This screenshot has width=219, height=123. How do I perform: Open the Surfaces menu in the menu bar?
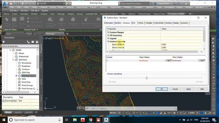coord(70,7)
